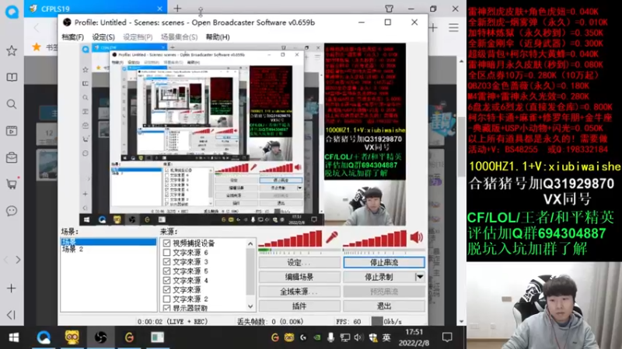Open the reading book icon in sidebar
Screen dimensions: 622x349
(12, 77)
